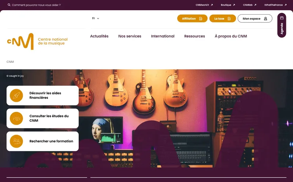The height and width of the screenshot is (182, 293).
Task: Open the Ressources menu
Action: point(194,36)
